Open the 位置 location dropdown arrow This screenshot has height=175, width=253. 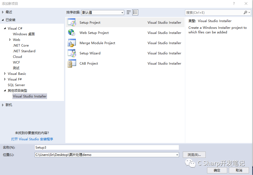177,155
